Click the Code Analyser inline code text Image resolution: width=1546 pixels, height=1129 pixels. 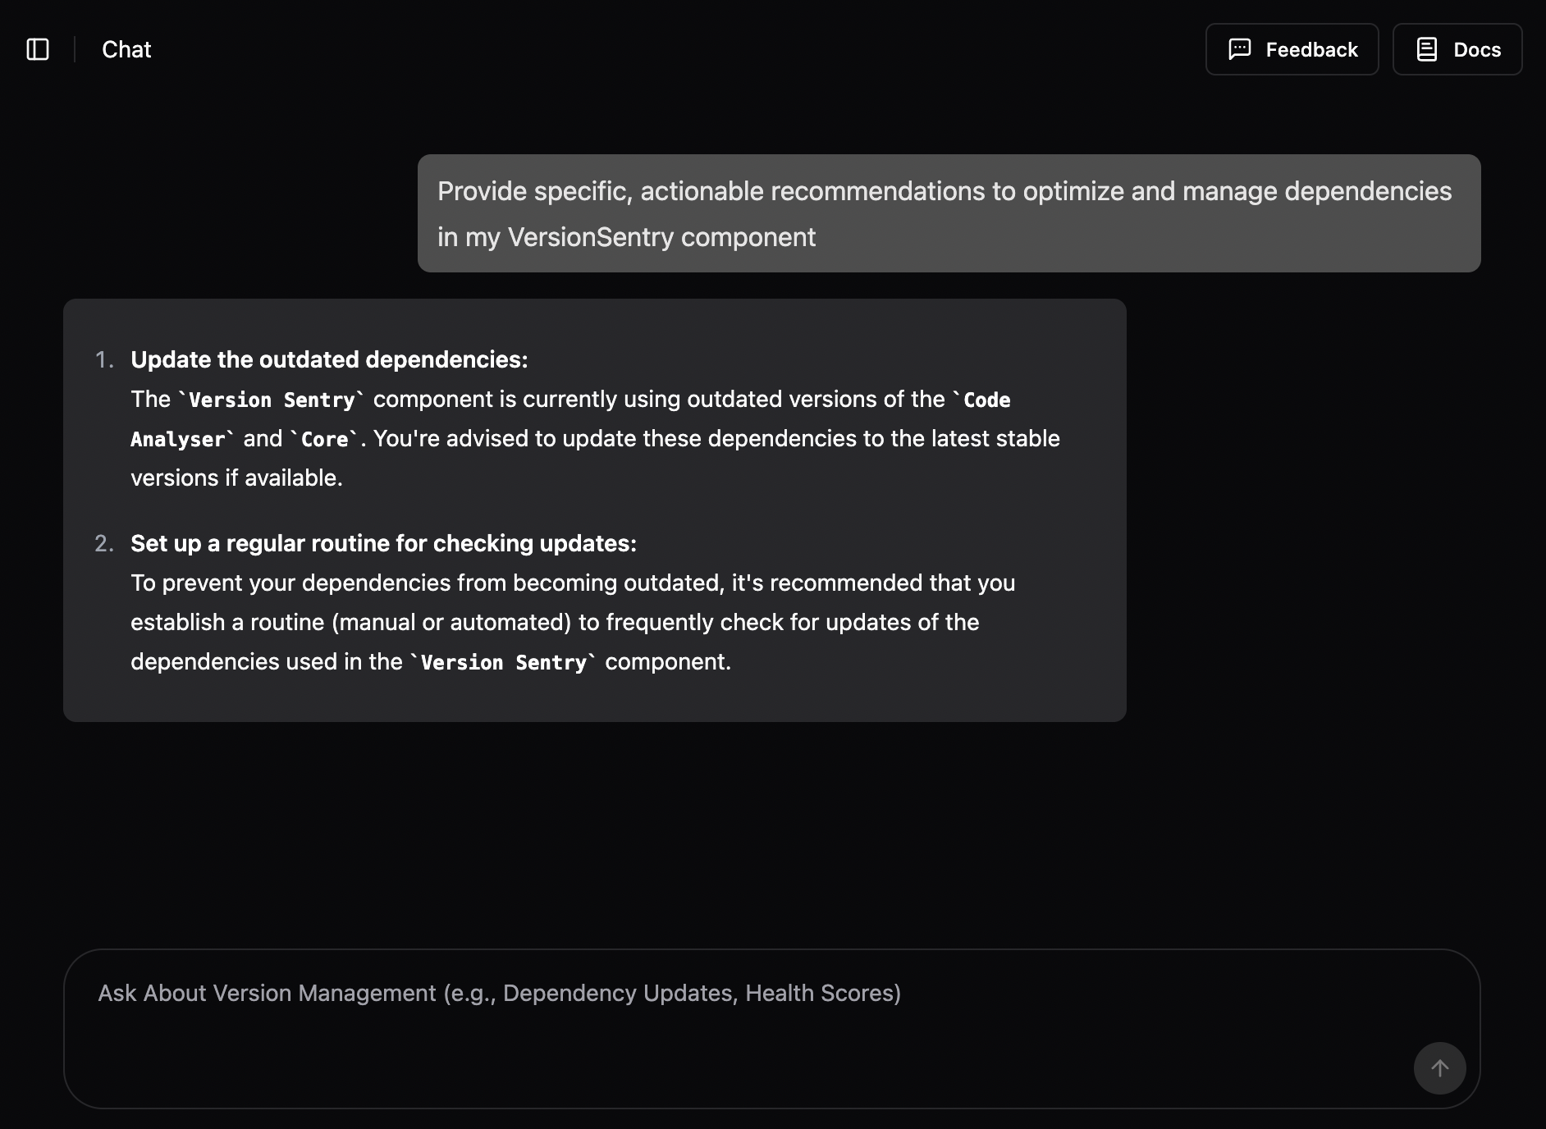570,419
